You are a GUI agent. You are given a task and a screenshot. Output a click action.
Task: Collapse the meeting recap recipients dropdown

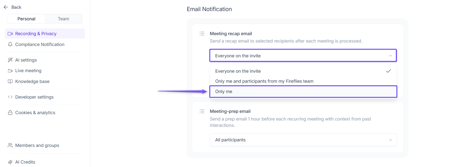pyautogui.click(x=390, y=56)
